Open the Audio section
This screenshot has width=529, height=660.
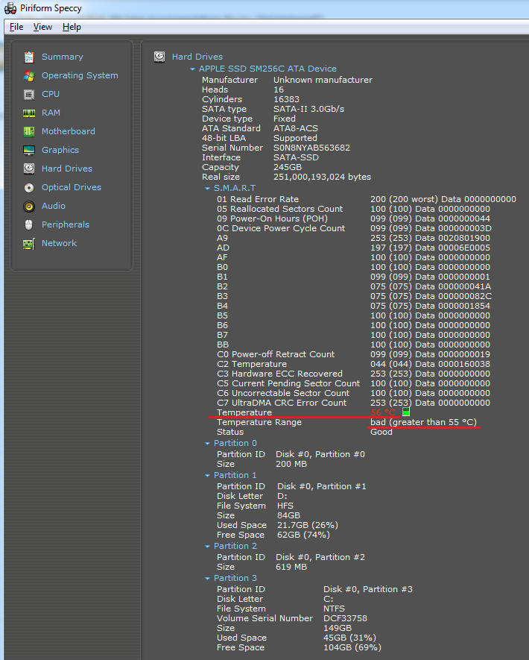(54, 206)
